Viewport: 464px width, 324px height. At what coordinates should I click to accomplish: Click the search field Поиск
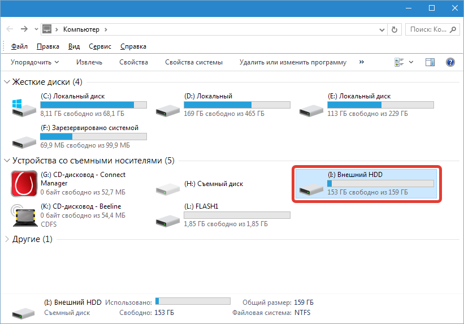(x=427, y=29)
